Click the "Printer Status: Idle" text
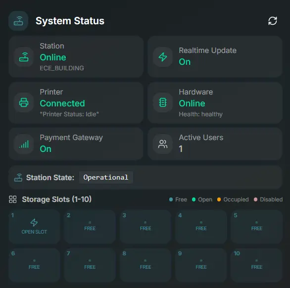290x288 pixels. point(69,114)
